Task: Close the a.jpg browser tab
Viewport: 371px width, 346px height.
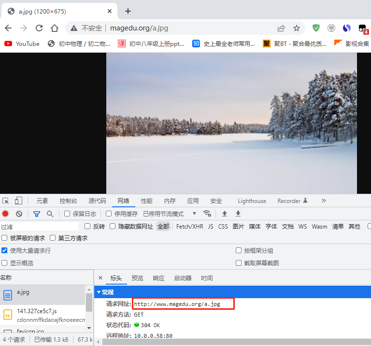Action: [110, 11]
